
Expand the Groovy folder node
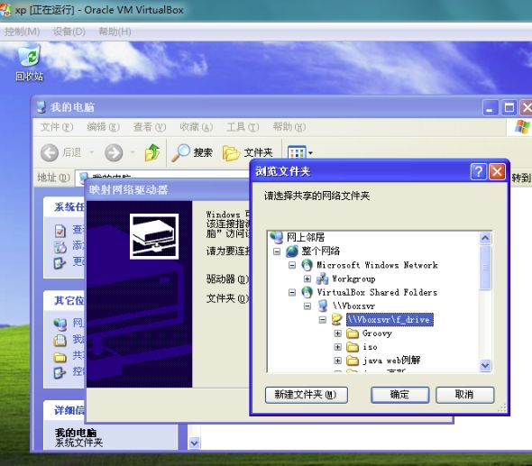337,334
